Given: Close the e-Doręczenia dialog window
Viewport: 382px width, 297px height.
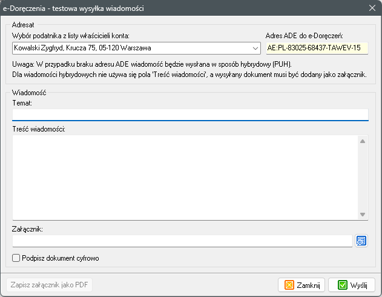Looking at the screenshot, I should coord(372,8).
